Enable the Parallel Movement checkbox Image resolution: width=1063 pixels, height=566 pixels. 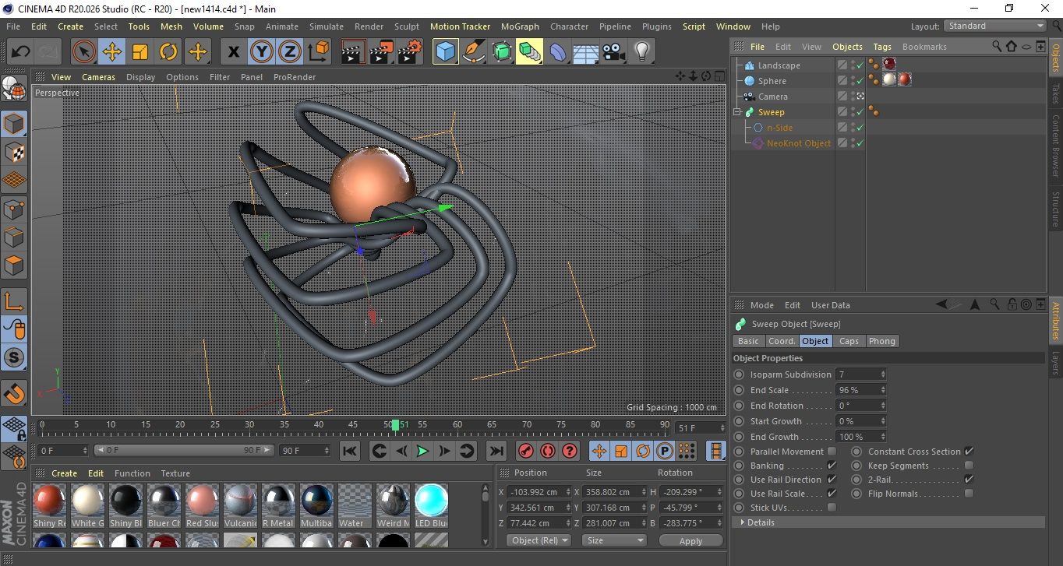point(832,452)
